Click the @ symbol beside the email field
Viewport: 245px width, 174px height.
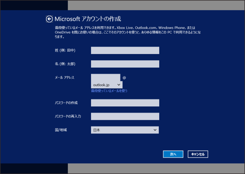pyautogui.click(x=124, y=78)
